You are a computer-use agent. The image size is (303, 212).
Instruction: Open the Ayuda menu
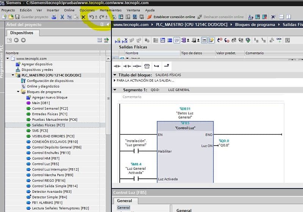[150, 10]
